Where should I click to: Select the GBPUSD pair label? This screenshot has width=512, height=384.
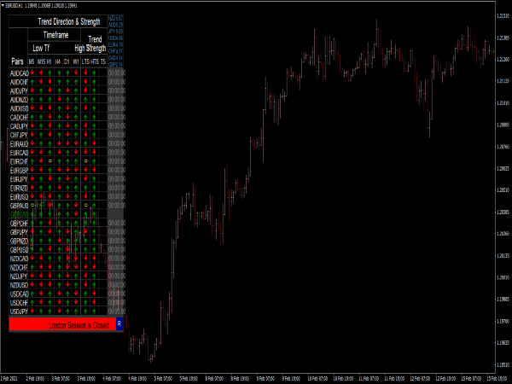[x=20, y=249]
